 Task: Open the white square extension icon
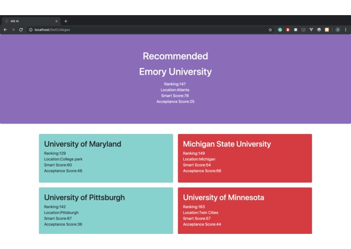tap(295, 30)
